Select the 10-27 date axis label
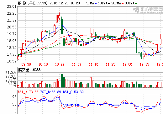163x114 pixels. [x=60, y=64]
